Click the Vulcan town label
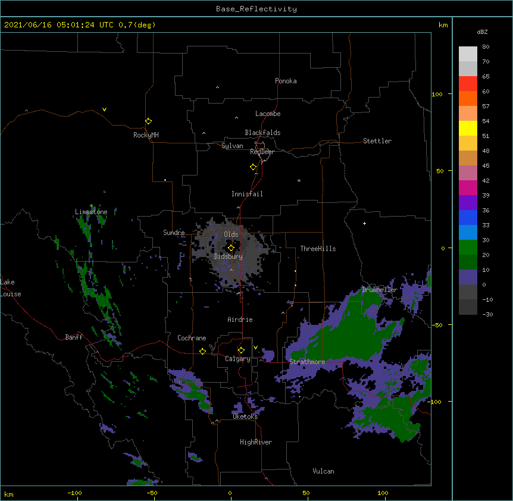Screen dimensions: 513x501 323,471
